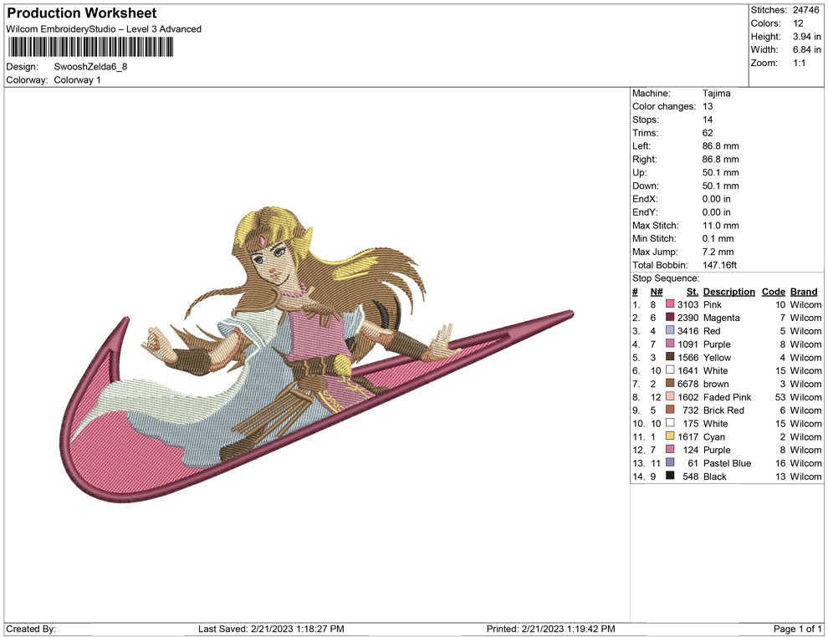Viewport: 828px width, 637px height.
Task: Click the Max Jump value 7.2 mm
Action: tap(718, 252)
